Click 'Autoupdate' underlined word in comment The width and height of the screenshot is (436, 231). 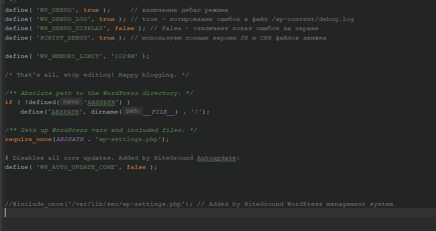(216, 158)
